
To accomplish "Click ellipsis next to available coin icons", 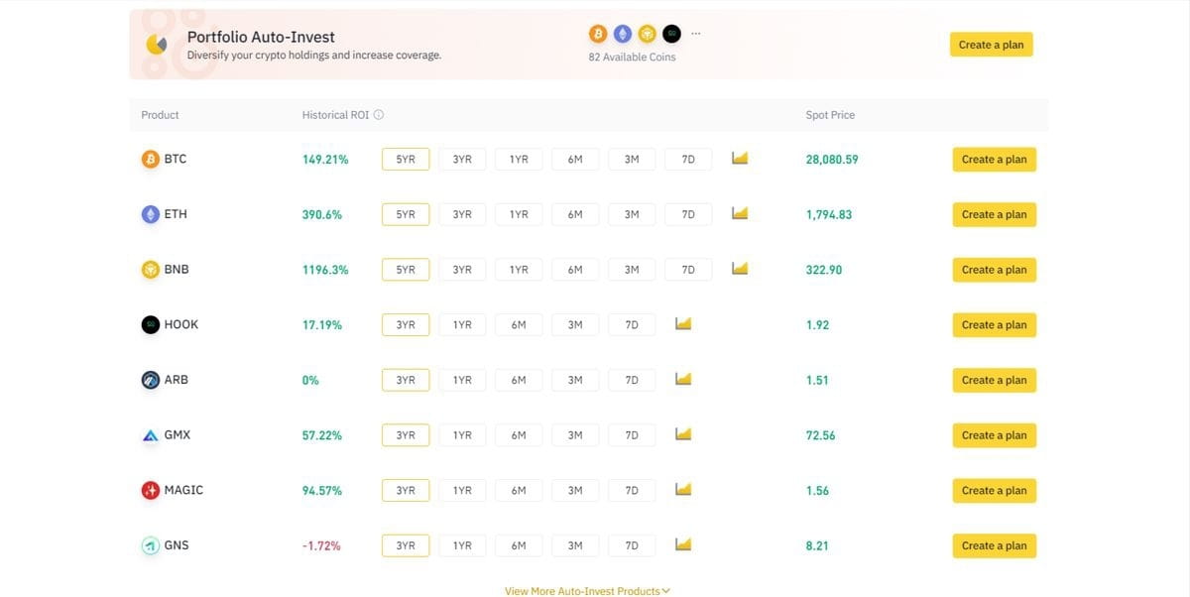I will click(x=696, y=34).
